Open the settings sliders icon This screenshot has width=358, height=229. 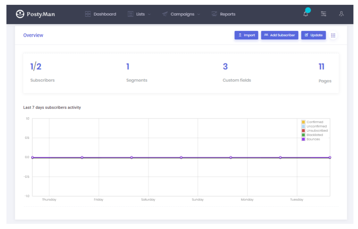324,14
